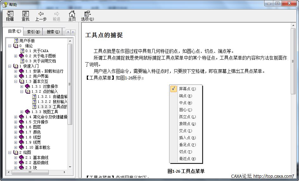Click the open book icon of 1.3 基本交互
Screen dimensions: 299x181
pyautogui.click(x=22, y=81)
